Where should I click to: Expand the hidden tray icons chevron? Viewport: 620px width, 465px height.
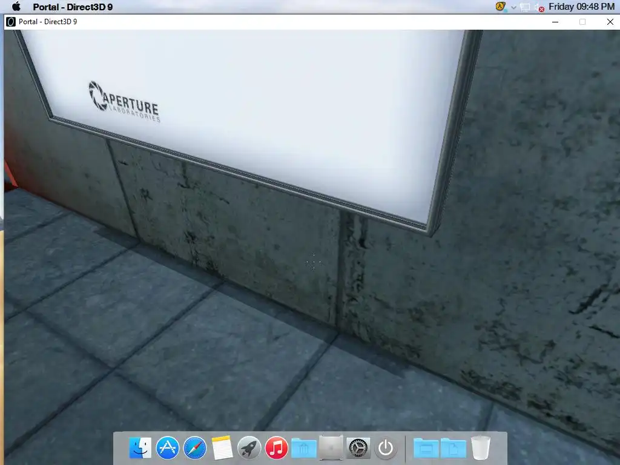(x=513, y=7)
